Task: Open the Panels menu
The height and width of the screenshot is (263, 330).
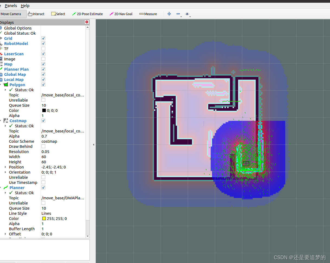Action: pyautogui.click(x=11, y=6)
